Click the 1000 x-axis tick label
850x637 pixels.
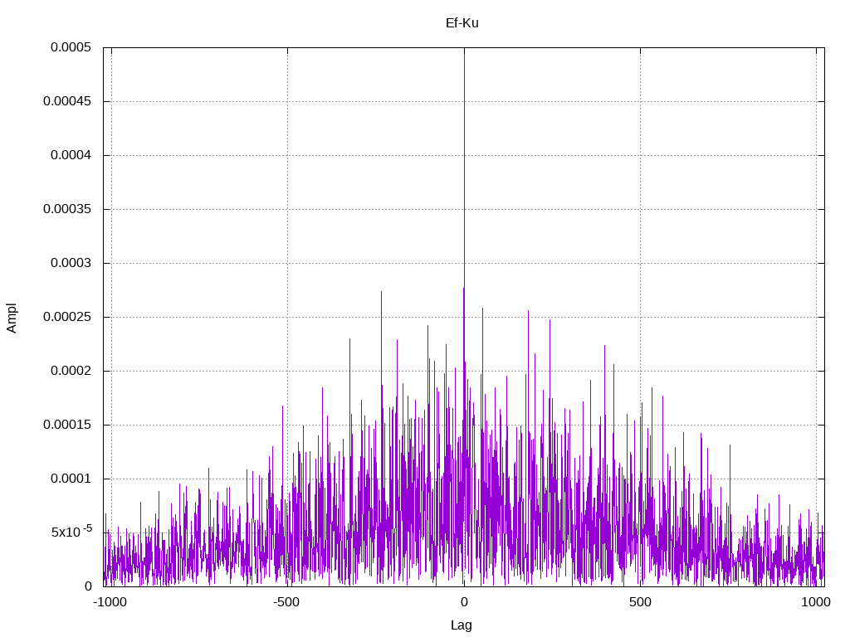pyautogui.click(x=816, y=602)
